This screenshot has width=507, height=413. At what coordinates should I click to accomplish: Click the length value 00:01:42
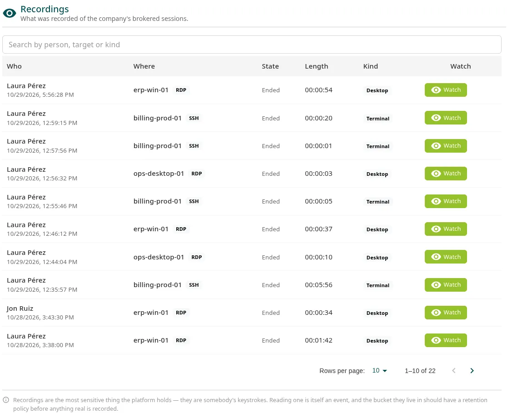tap(318, 340)
